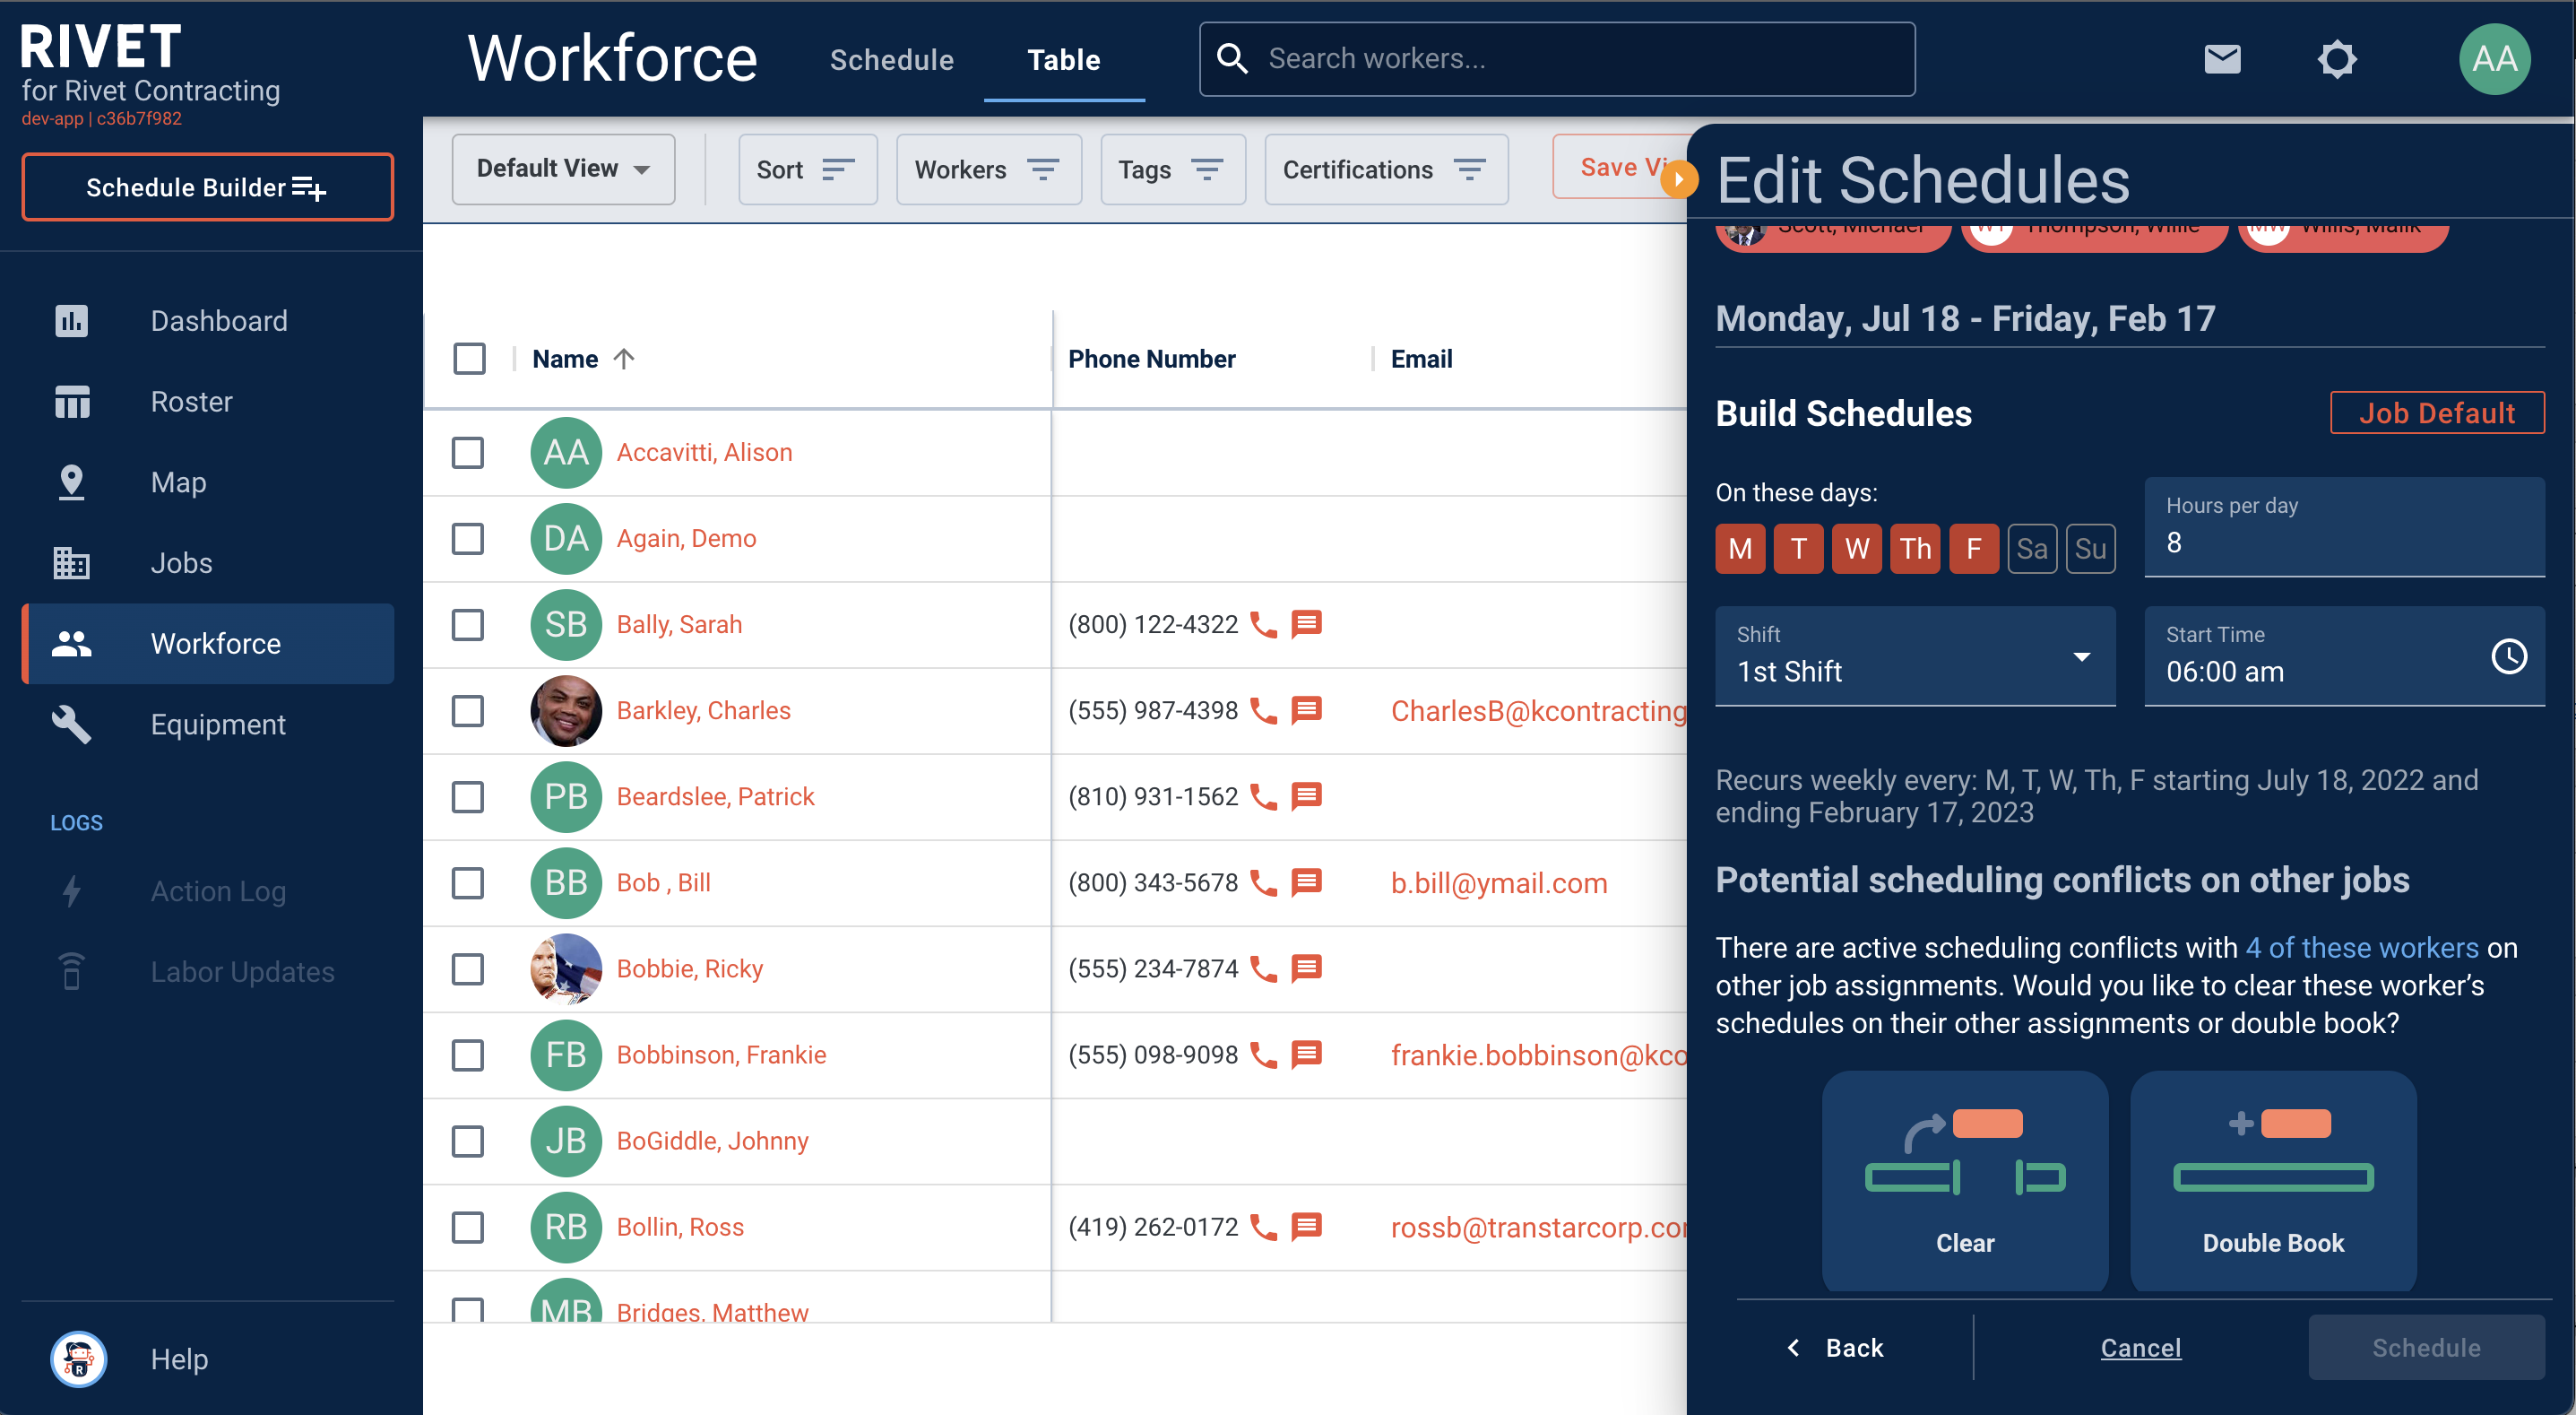This screenshot has width=2576, height=1415.
Task: Click the Search workers input field
Action: coord(1557,59)
